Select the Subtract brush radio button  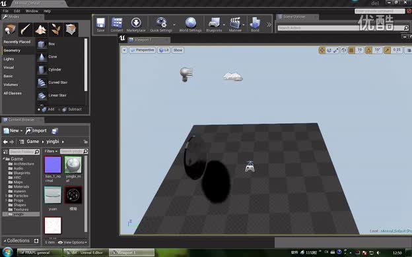click(59, 109)
